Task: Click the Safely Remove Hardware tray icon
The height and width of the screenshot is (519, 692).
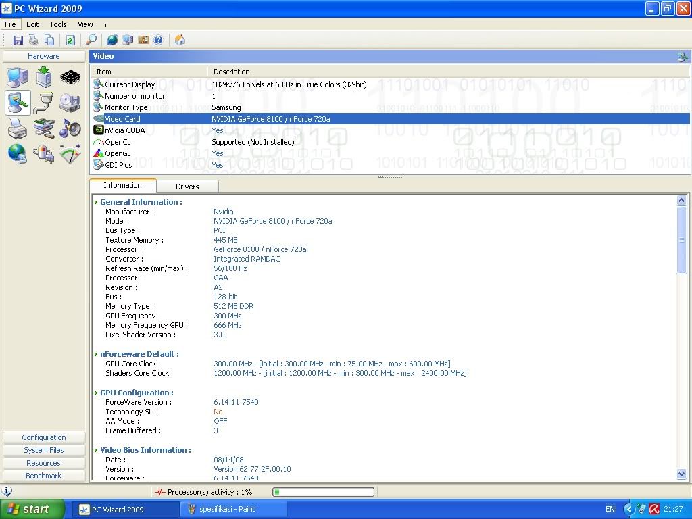Action: [642, 509]
